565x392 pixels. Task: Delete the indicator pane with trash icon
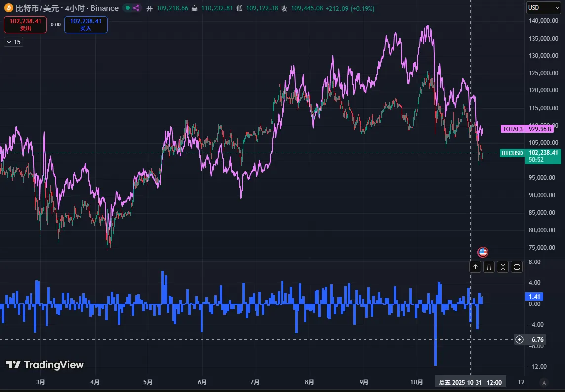click(x=489, y=267)
